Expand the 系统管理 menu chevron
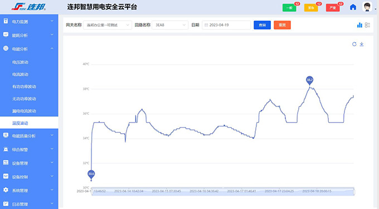The width and height of the screenshot is (379, 209). click(52, 190)
